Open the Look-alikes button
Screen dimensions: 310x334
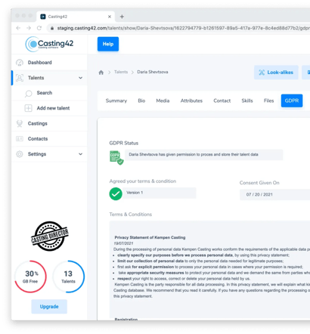pyautogui.click(x=276, y=73)
